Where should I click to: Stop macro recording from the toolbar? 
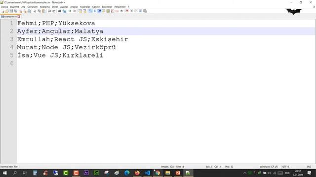(x=131, y=11)
